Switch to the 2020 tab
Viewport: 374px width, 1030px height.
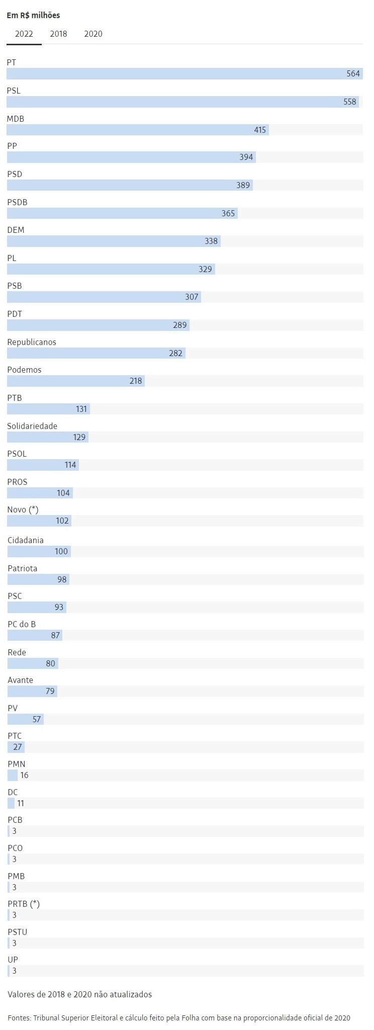coord(93,34)
